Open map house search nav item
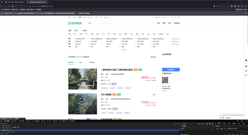 (x=177, y=23)
